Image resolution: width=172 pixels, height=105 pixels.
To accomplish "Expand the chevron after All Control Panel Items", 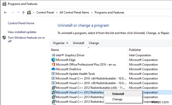I will 92,13.
